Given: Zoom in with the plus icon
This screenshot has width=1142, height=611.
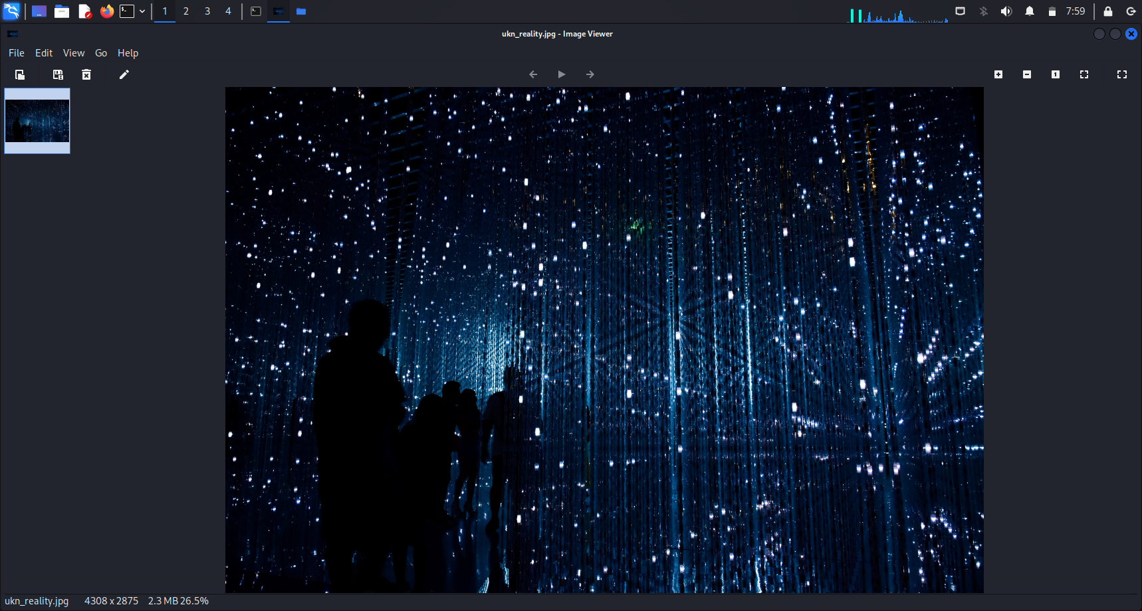Looking at the screenshot, I should pos(998,74).
